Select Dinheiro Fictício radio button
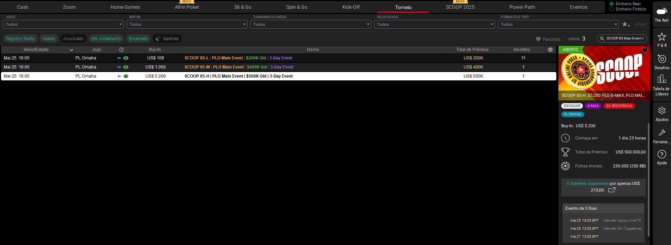The image size is (671, 245). pyautogui.click(x=612, y=9)
